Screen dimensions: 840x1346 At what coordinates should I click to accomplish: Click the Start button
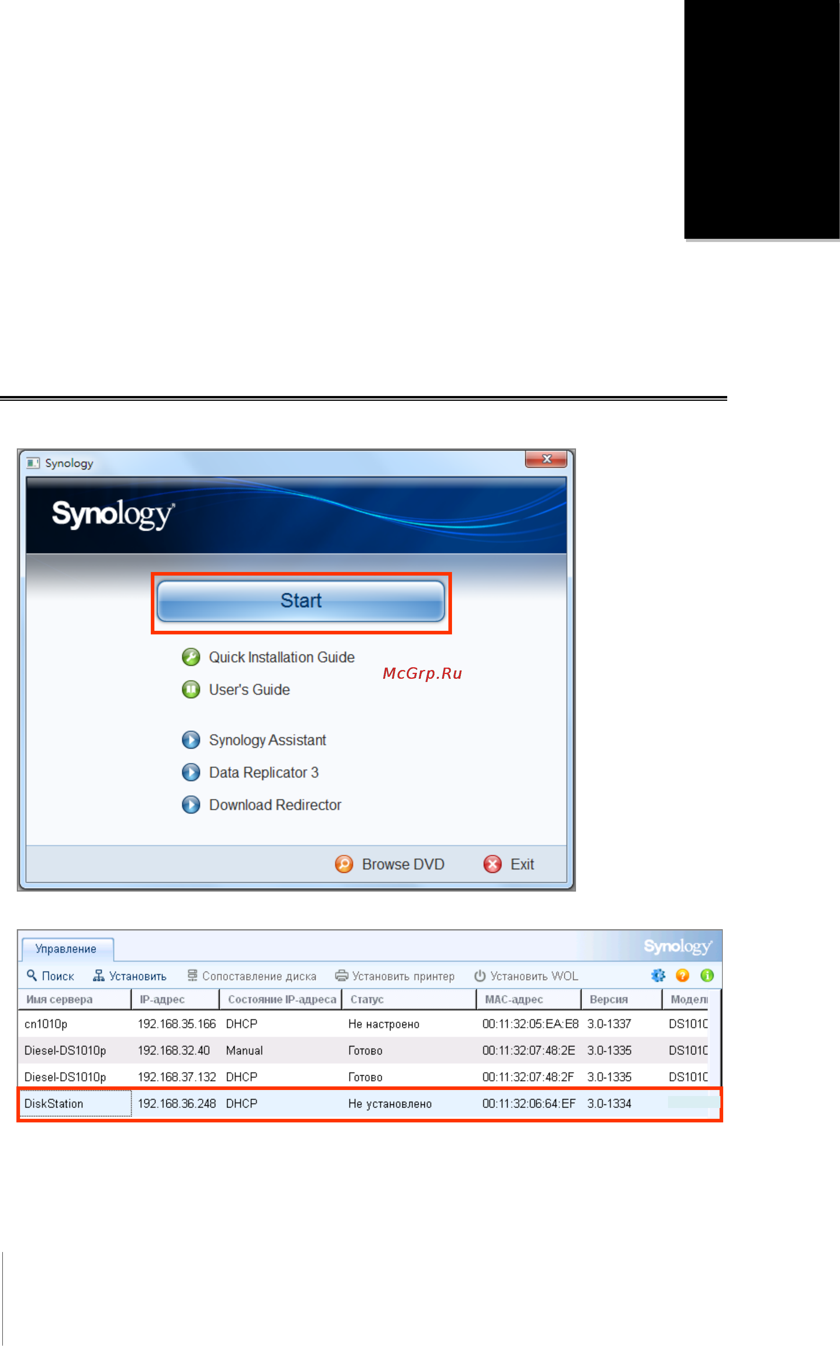tap(300, 601)
